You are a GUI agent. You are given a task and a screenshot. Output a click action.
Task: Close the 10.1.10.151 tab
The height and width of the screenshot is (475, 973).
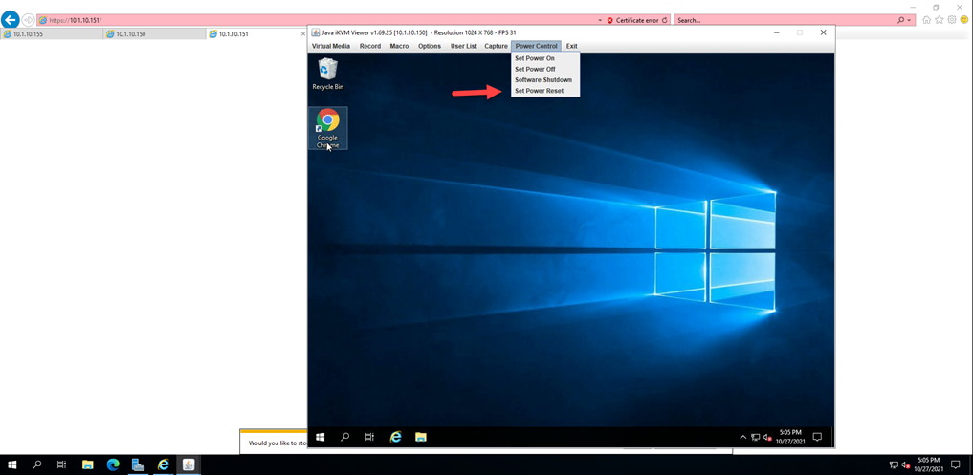pos(303,34)
